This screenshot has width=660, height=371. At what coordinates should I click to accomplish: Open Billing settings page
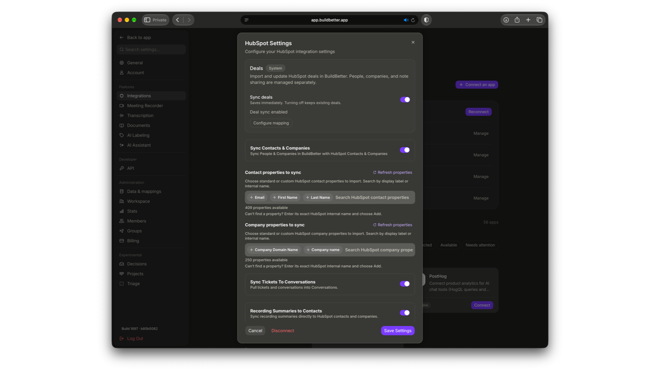[151, 241]
